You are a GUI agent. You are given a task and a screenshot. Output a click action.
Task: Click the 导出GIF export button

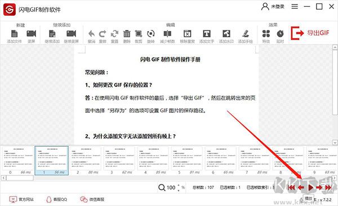[310, 33]
